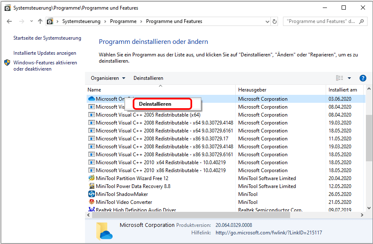Sort list by Installiert am column
This screenshot has height=244, width=373.
pos(342,90)
